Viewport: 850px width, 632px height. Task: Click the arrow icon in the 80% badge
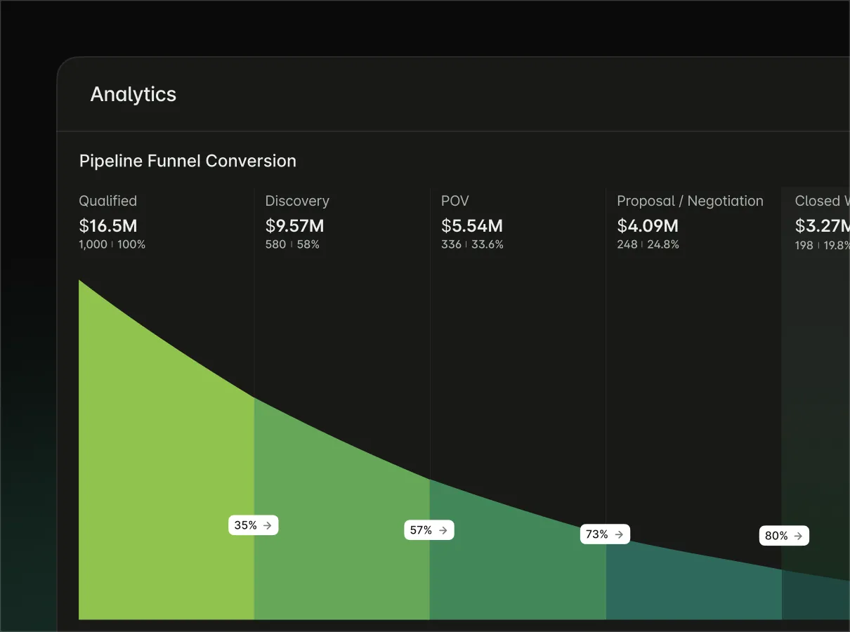coord(798,536)
